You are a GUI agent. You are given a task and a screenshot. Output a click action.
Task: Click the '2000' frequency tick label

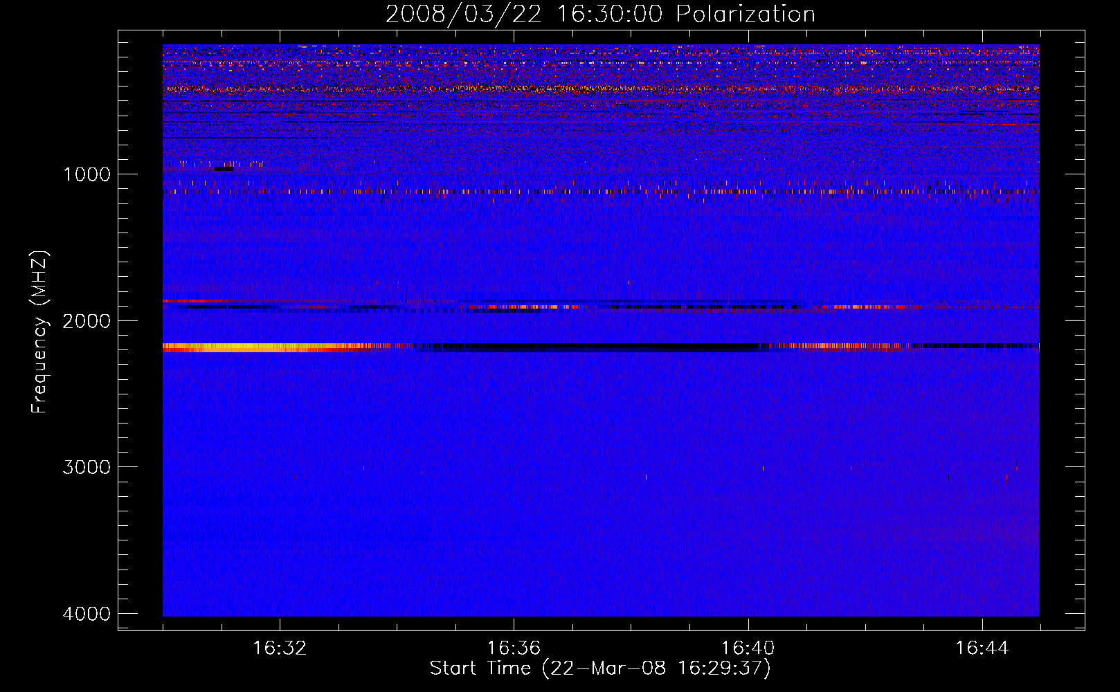87,321
